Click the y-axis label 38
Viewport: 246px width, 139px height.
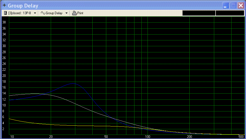point(4,22)
